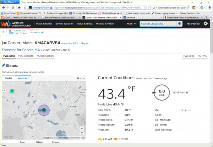Switch to the Facebook browser tab
This screenshot has height=147, width=213.
tap(142, 17)
